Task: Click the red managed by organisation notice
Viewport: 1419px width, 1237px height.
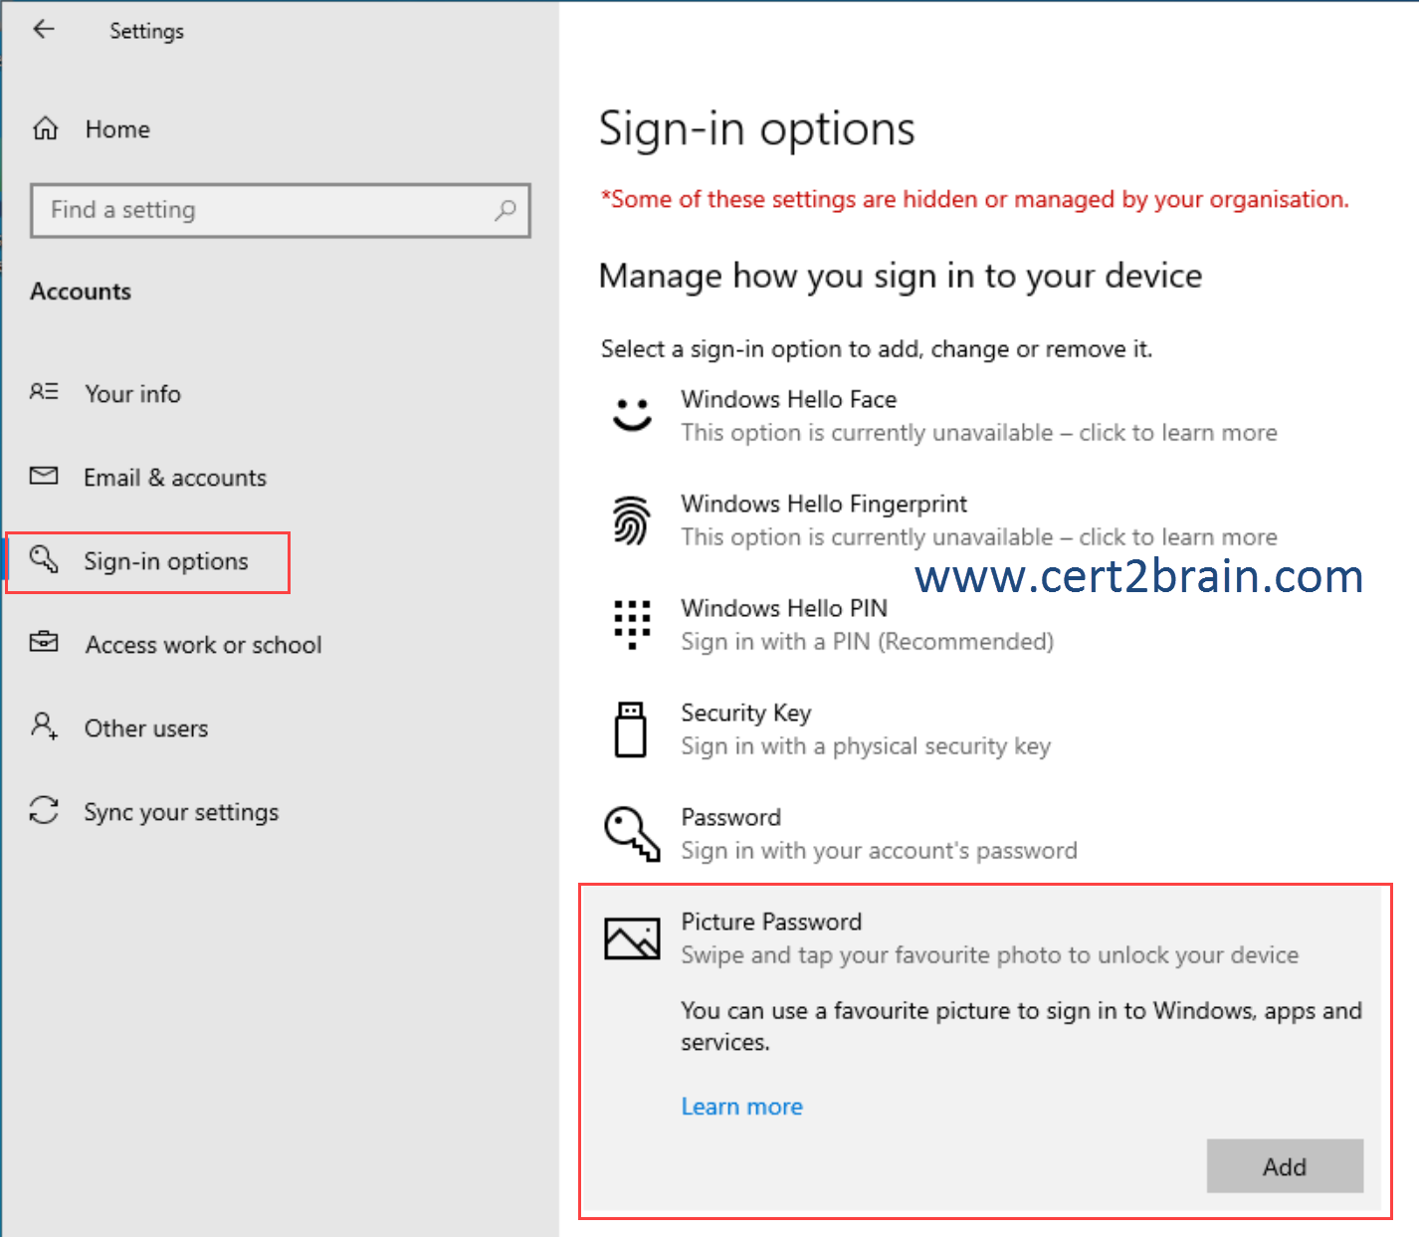Action: pyautogui.click(x=975, y=199)
